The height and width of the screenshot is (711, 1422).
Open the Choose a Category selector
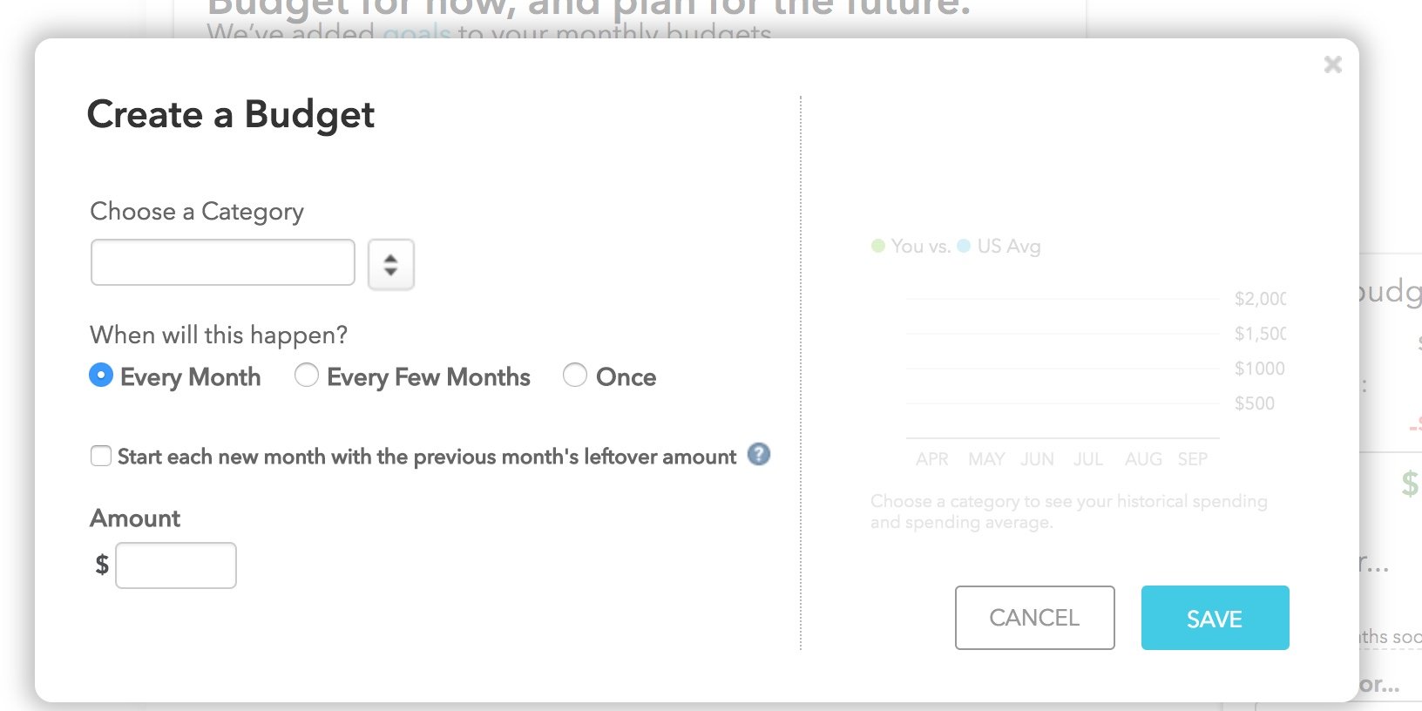(222, 261)
